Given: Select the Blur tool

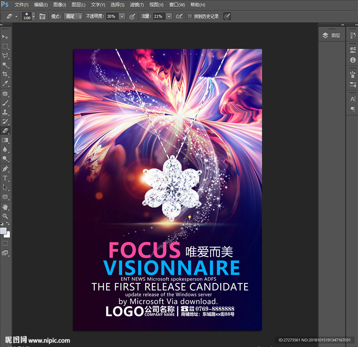Looking at the screenshot, I should 5,150.
